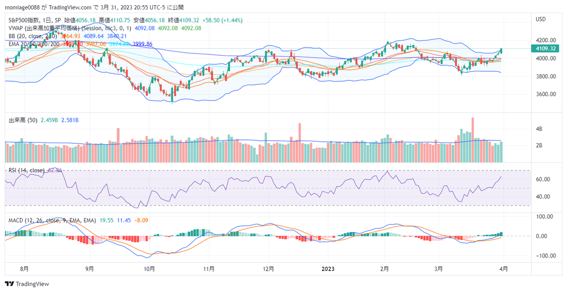Click the TradingView.com text in the header

(x=70, y=8)
